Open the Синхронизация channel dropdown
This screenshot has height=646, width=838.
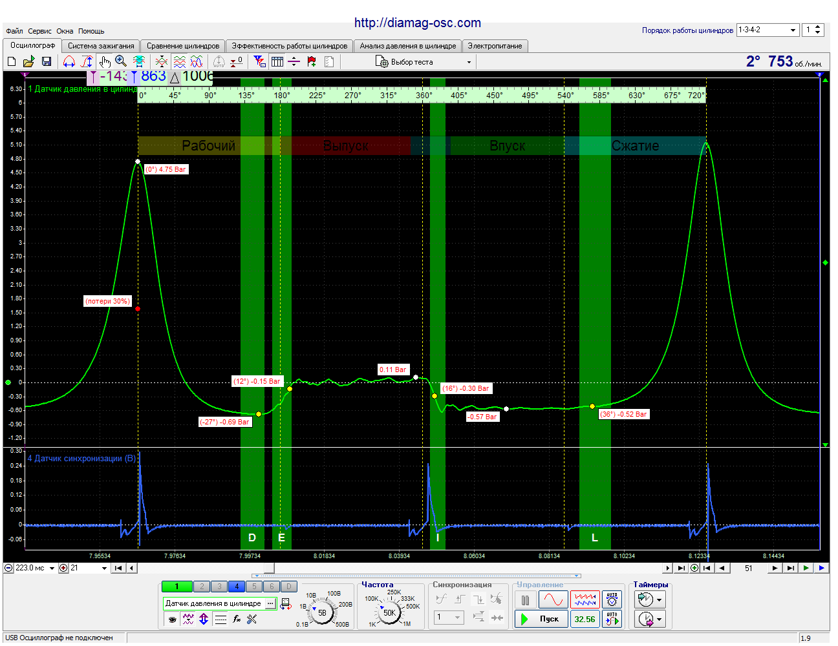(x=449, y=617)
